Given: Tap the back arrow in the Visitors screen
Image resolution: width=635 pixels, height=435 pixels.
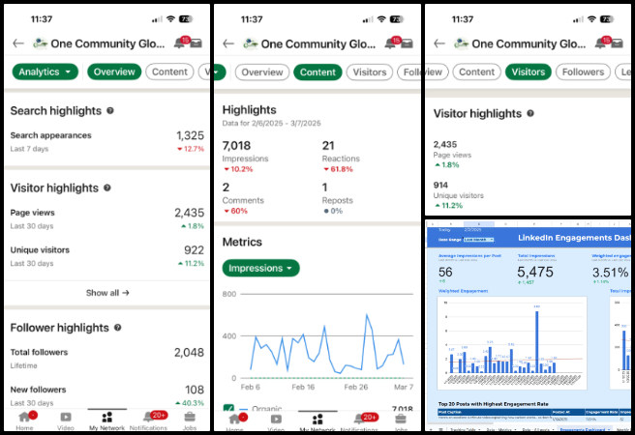Looking at the screenshot, I should [x=439, y=43].
